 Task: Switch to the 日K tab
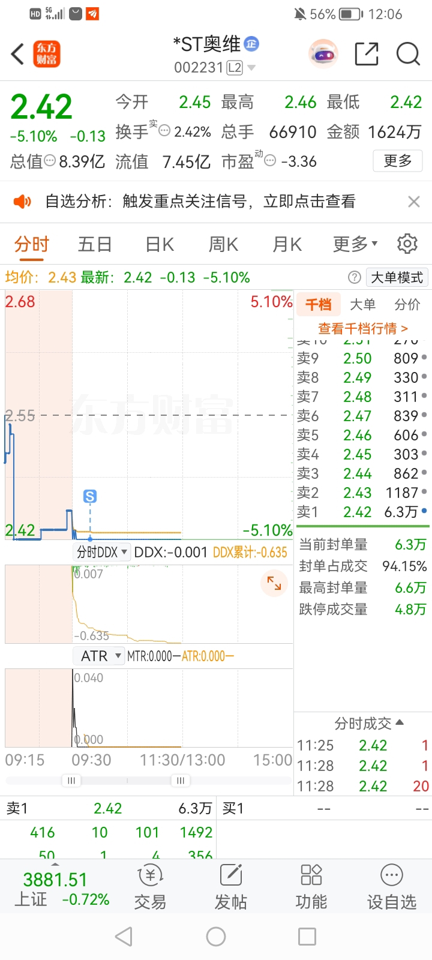click(160, 244)
